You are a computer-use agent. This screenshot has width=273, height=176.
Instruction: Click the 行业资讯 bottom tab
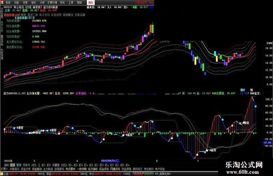coord(127,169)
